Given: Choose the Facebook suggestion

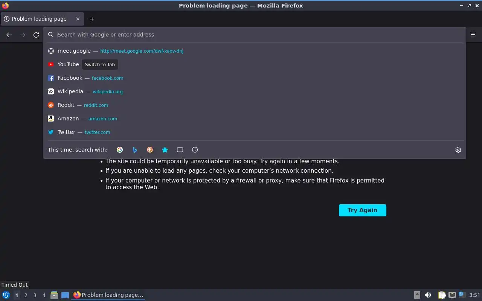Looking at the screenshot, I should 255,78.
